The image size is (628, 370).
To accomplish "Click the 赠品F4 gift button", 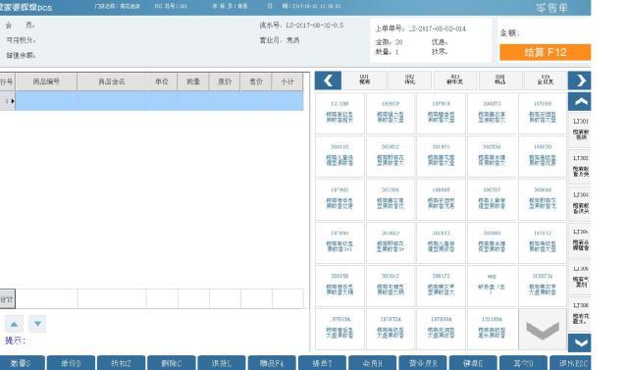I will tap(272, 363).
